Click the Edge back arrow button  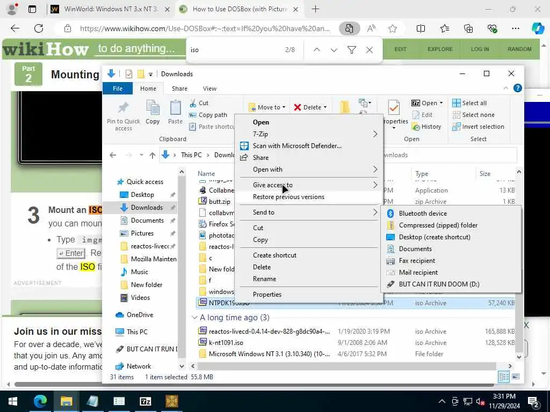tap(15, 28)
